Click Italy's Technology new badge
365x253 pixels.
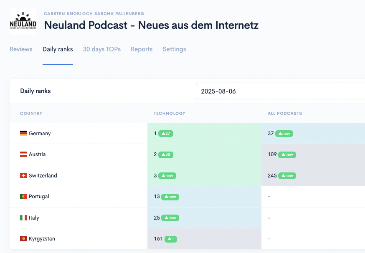(170, 218)
